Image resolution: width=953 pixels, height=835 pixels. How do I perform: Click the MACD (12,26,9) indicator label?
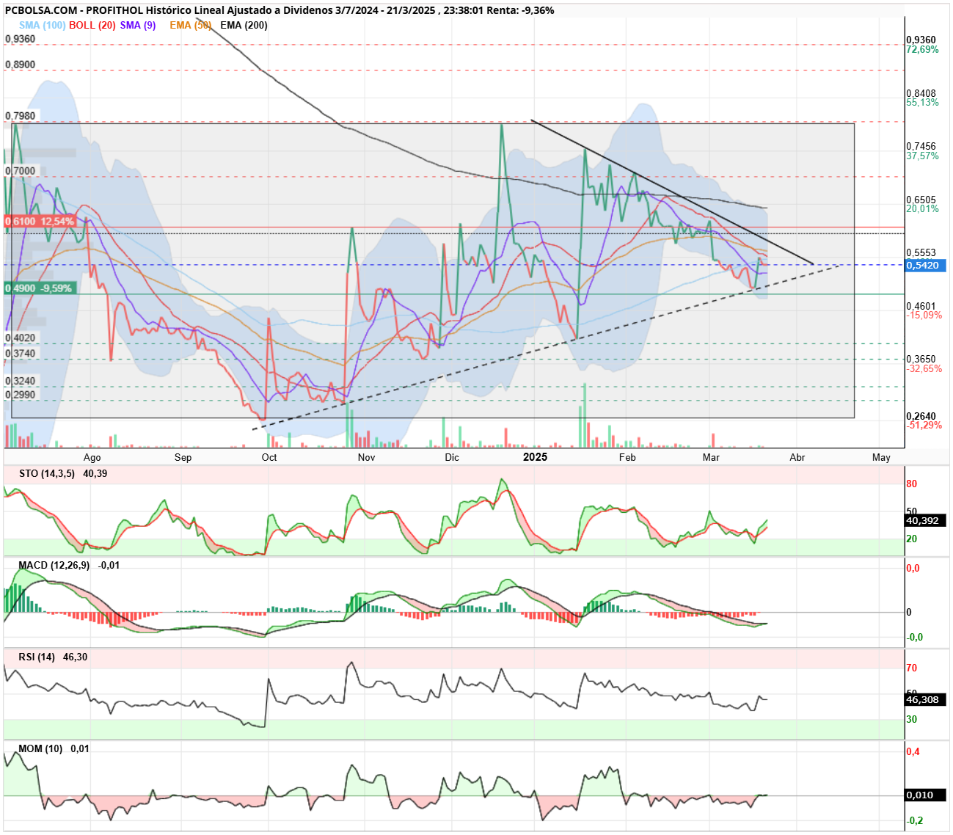54,566
